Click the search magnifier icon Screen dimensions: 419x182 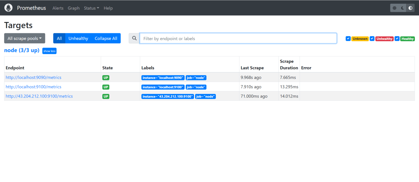(x=134, y=38)
